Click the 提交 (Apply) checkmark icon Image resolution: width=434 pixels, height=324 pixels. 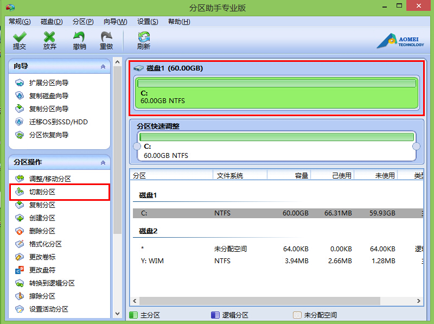(20, 37)
